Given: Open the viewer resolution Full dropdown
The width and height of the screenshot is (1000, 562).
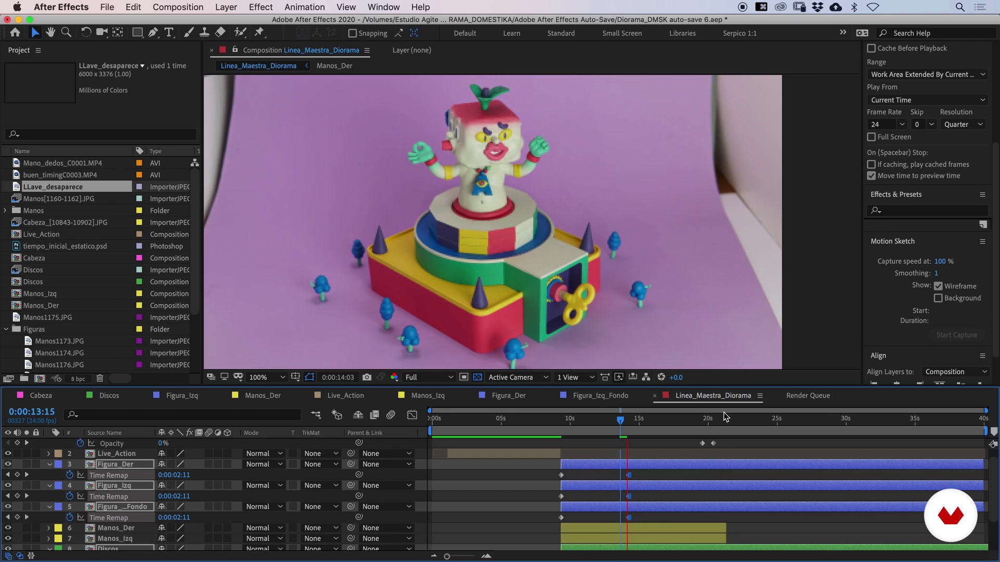Looking at the screenshot, I should point(429,377).
